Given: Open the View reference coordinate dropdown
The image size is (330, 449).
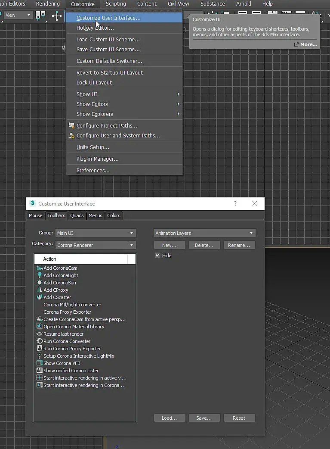Looking at the screenshot, I should (x=18, y=15).
